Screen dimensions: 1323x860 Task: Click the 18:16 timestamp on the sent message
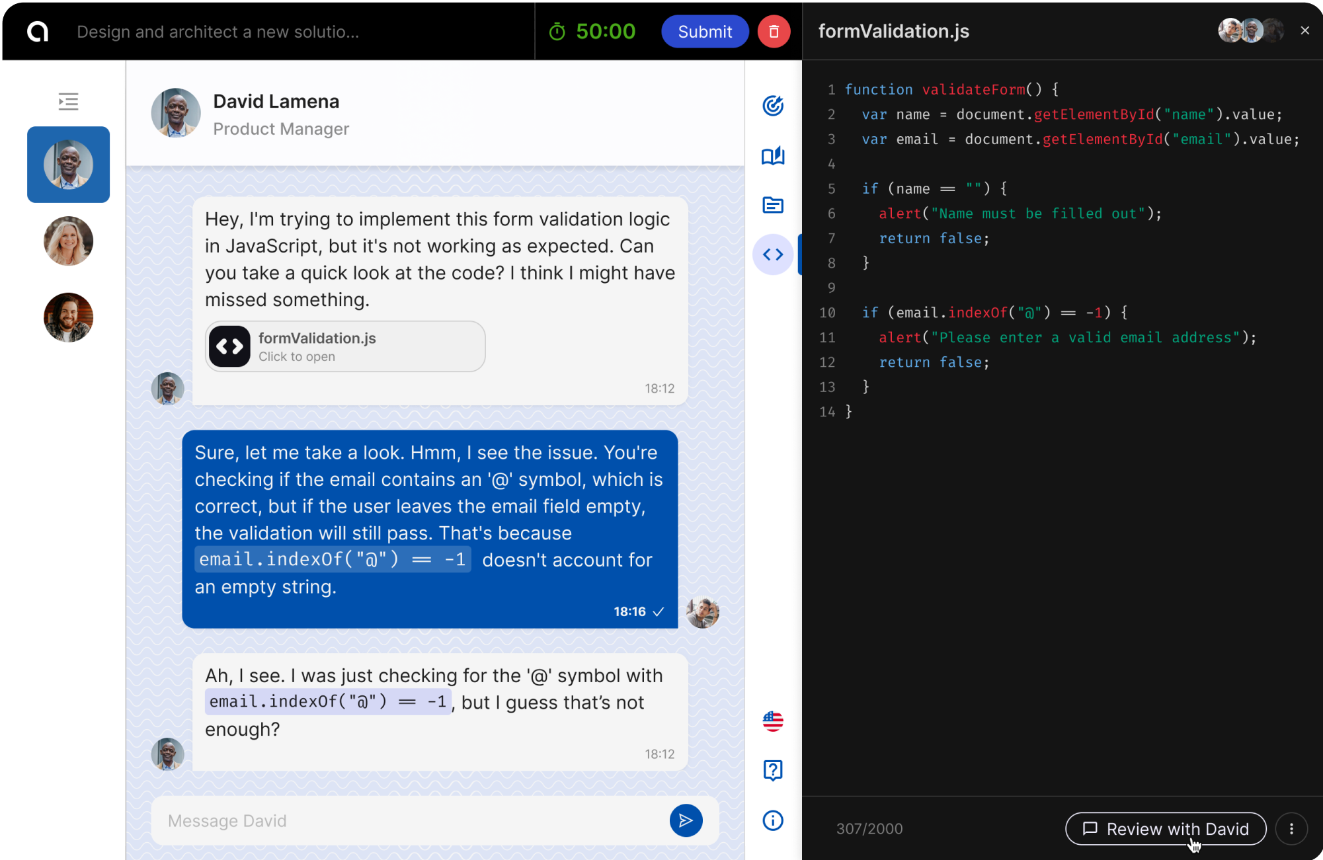pos(629,611)
